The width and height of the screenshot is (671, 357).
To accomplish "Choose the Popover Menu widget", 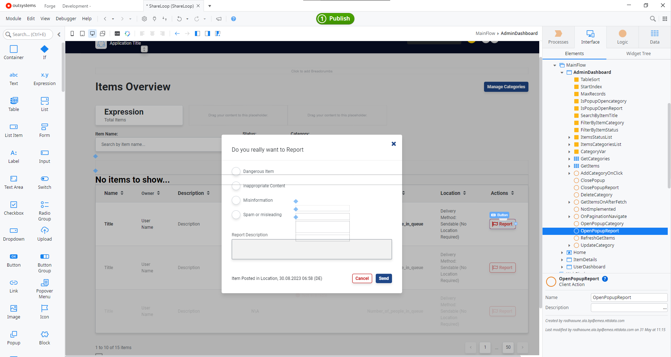I will pyautogui.click(x=44, y=289).
